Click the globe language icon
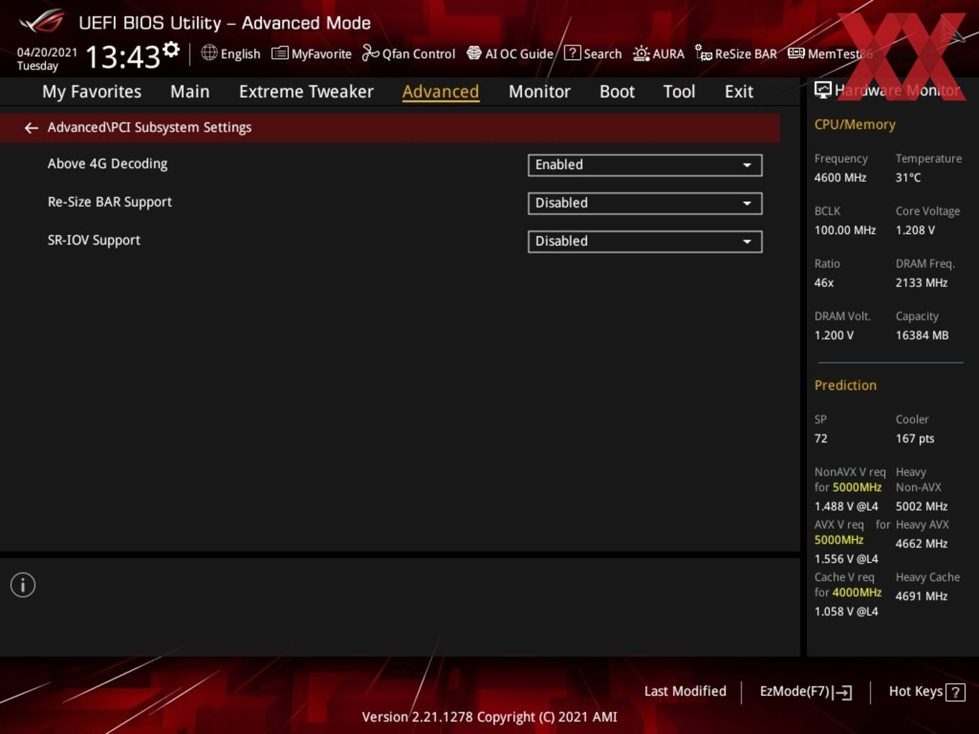 [x=209, y=53]
